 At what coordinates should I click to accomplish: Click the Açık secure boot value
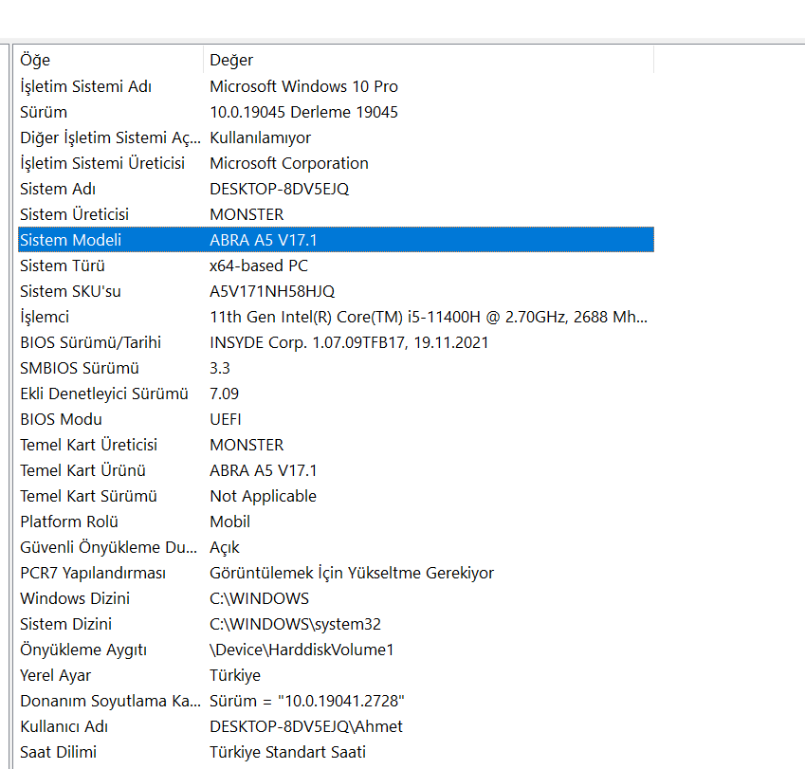(x=225, y=547)
